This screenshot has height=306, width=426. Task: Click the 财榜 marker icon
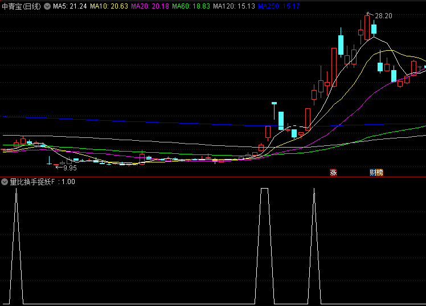376,172
